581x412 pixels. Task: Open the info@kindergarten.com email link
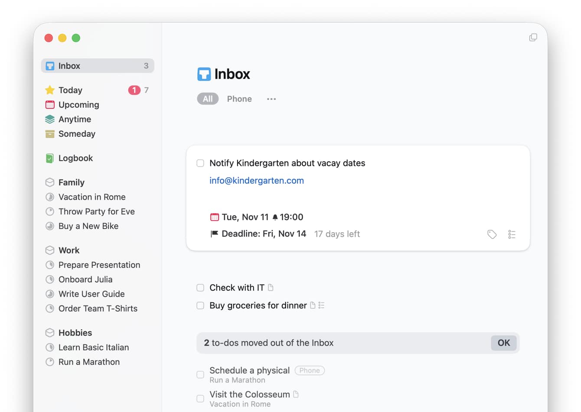tap(257, 181)
